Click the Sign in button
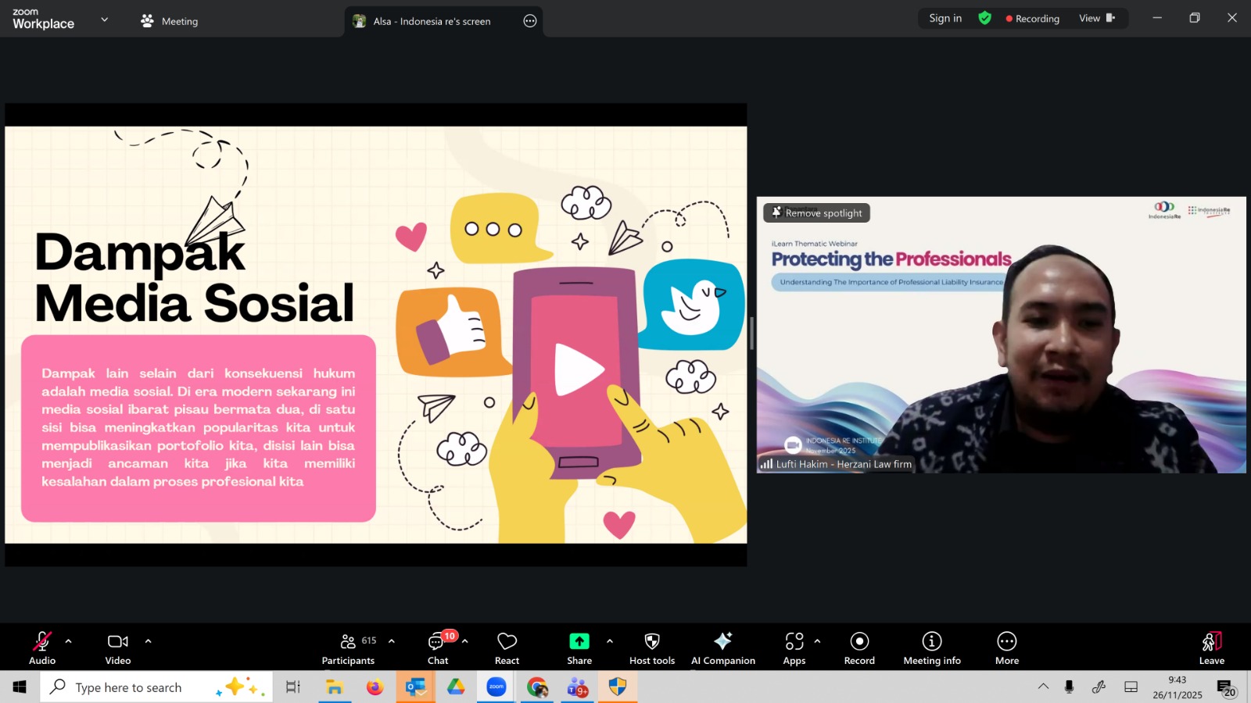Screen dimensions: 1251x703 945,18
